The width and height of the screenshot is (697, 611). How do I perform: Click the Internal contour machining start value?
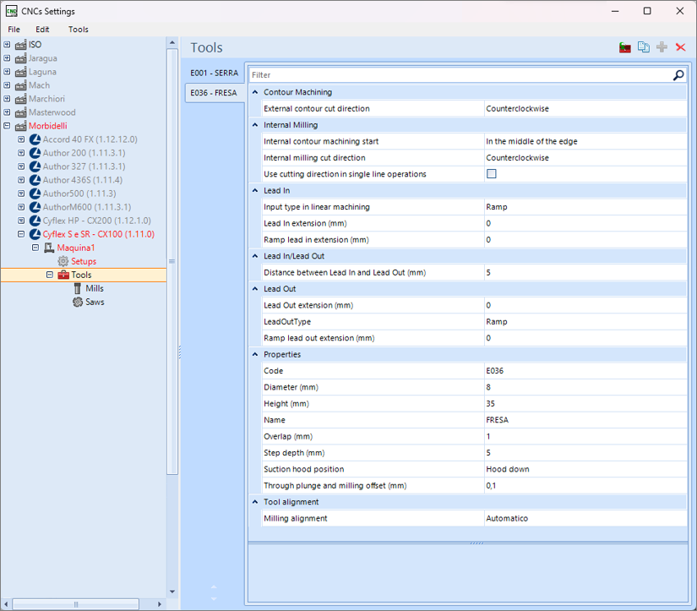pos(531,141)
